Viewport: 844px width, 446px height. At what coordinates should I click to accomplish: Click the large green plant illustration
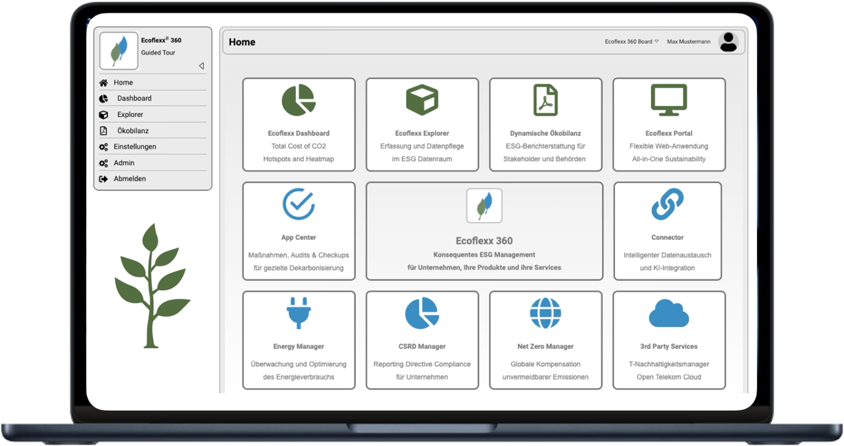[152, 285]
